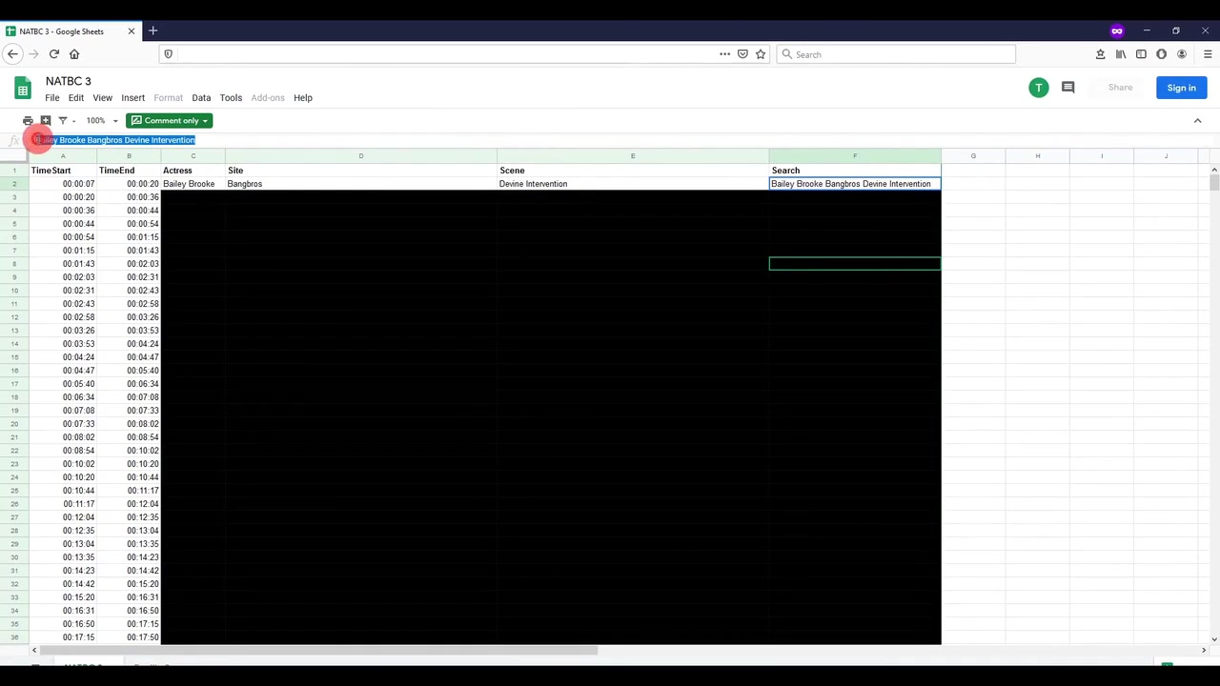The width and height of the screenshot is (1220, 686).
Task: Click the blue Sign in button
Action: coord(1181,88)
